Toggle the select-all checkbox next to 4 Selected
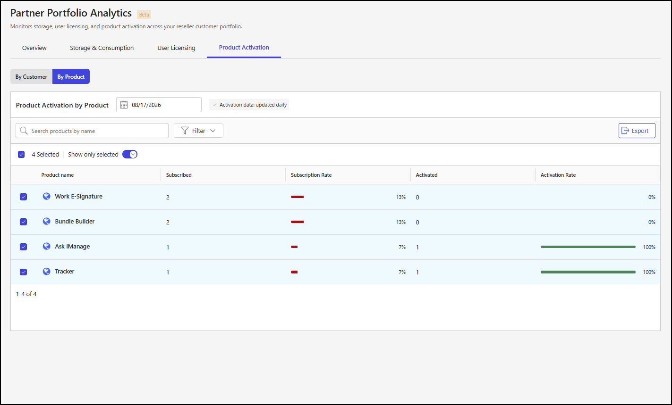This screenshot has width=672, height=405. tap(21, 154)
